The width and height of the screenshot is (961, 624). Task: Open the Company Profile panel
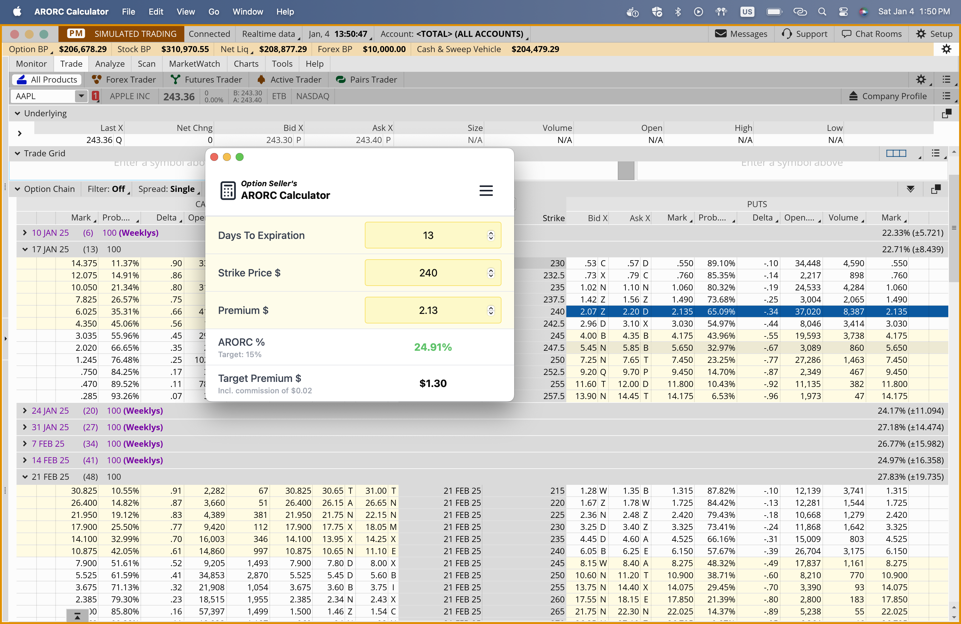pyautogui.click(x=888, y=96)
